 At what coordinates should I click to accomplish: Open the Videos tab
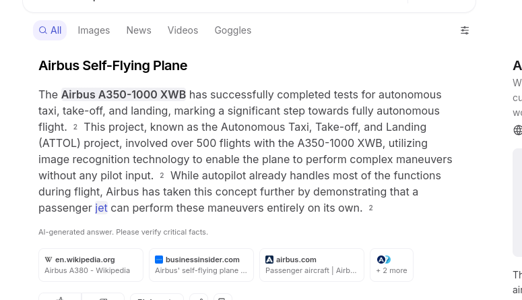click(183, 30)
